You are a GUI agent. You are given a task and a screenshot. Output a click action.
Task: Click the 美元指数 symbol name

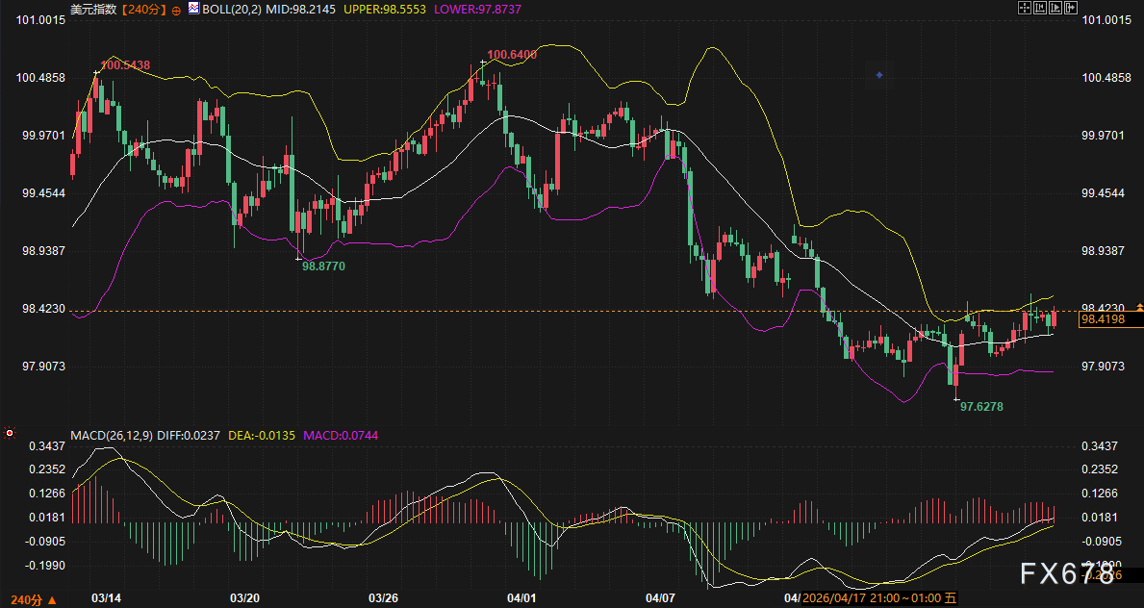click(x=93, y=9)
